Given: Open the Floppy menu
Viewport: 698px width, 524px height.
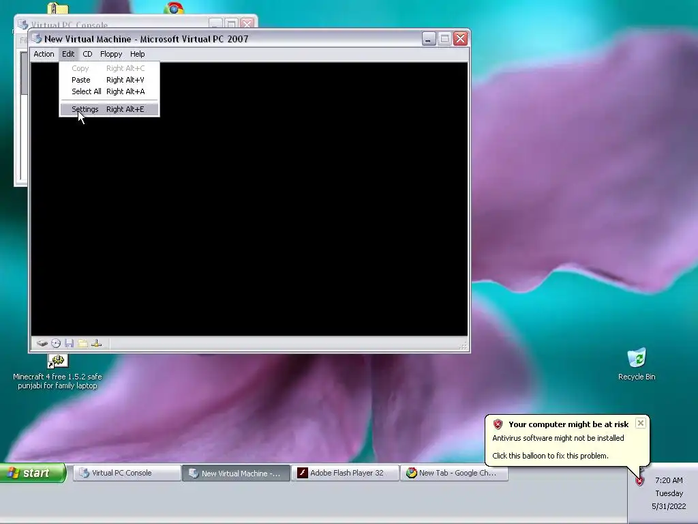Looking at the screenshot, I should [111, 54].
